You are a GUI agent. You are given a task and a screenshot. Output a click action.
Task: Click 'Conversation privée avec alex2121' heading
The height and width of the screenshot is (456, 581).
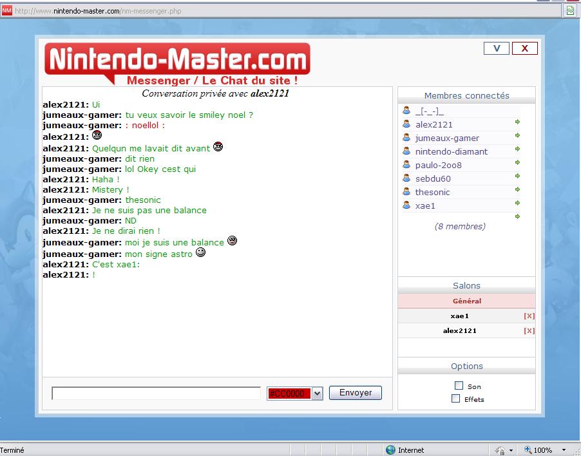point(215,93)
